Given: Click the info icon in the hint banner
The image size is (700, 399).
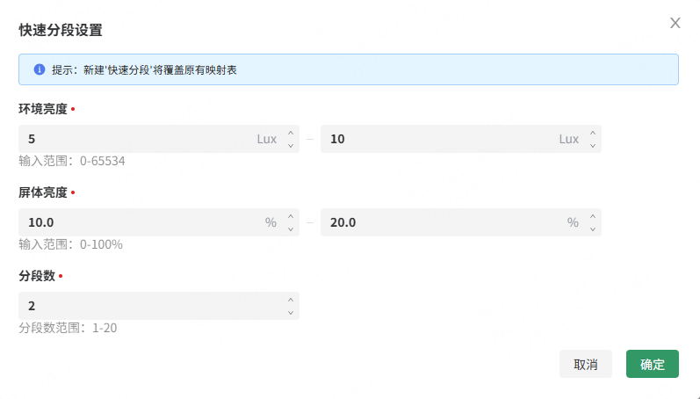Looking at the screenshot, I should (40, 69).
